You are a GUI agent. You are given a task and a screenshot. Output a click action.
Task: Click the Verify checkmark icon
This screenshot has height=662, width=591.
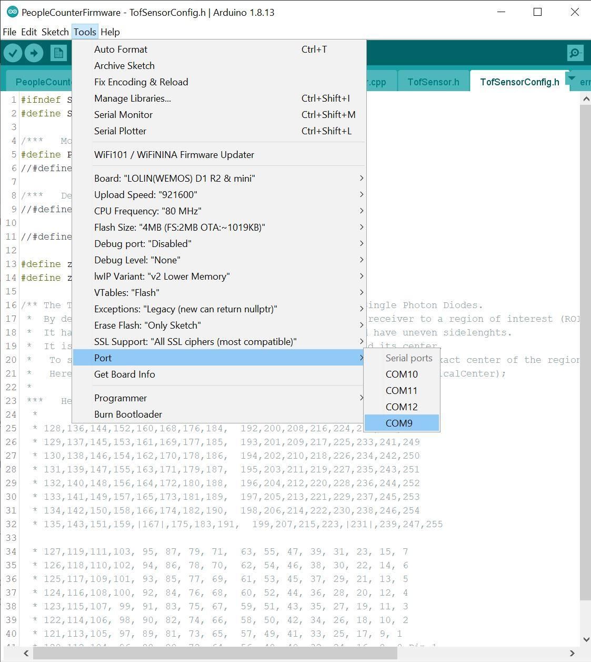[13, 53]
